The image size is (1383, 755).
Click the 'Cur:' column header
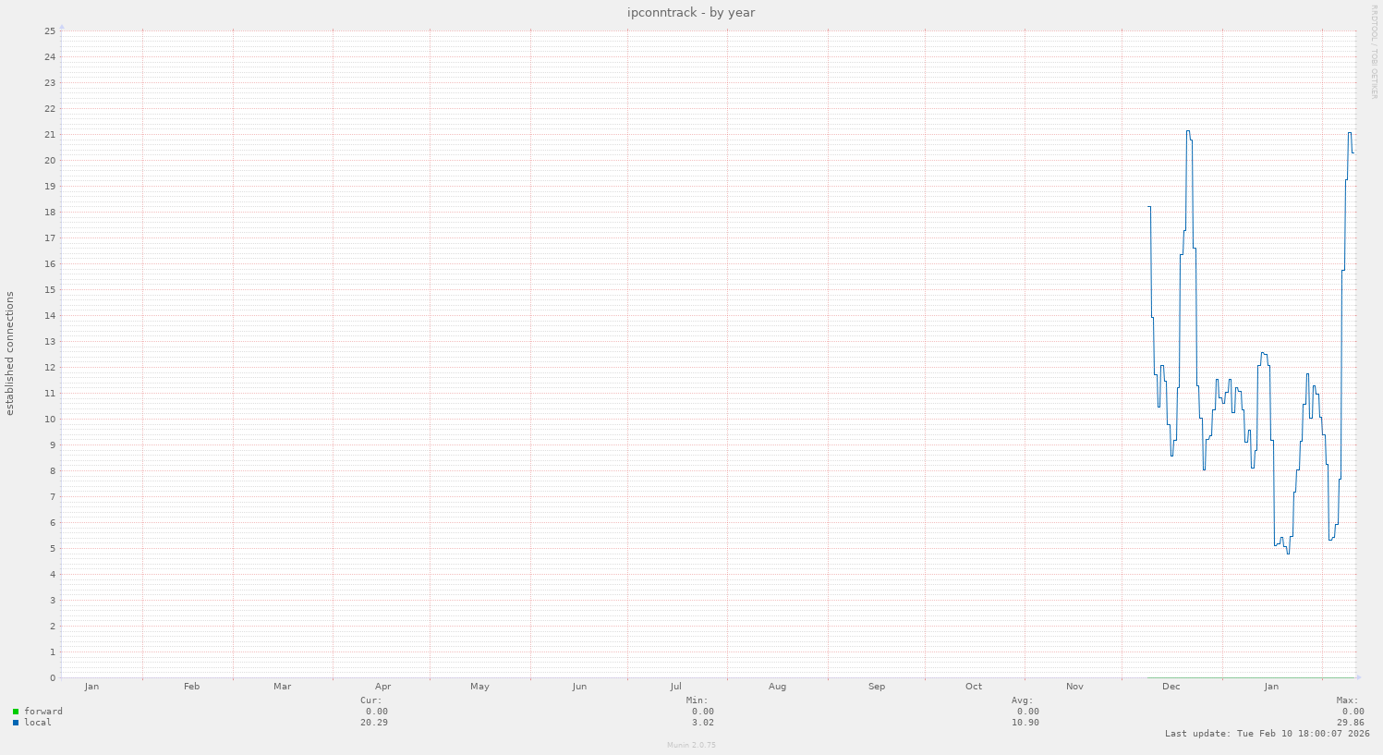(370, 700)
